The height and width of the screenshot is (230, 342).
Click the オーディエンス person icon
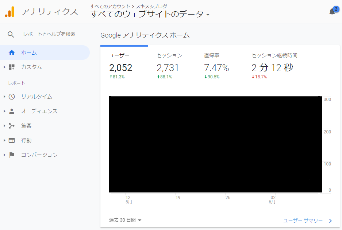(12, 111)
